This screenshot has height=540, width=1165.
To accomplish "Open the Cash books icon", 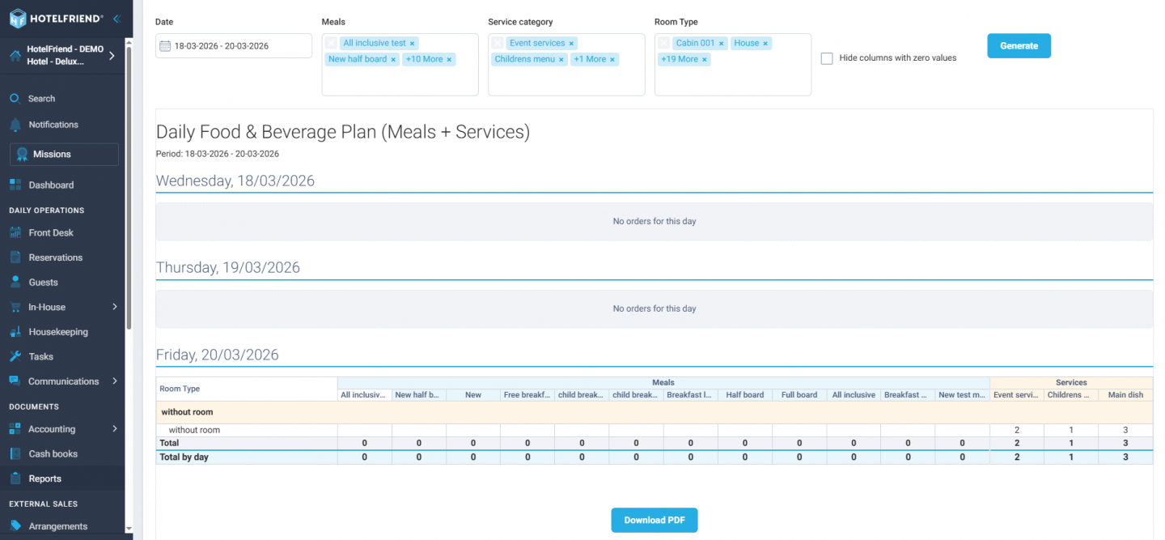I will pyautogui.click(x=16, y=453).
